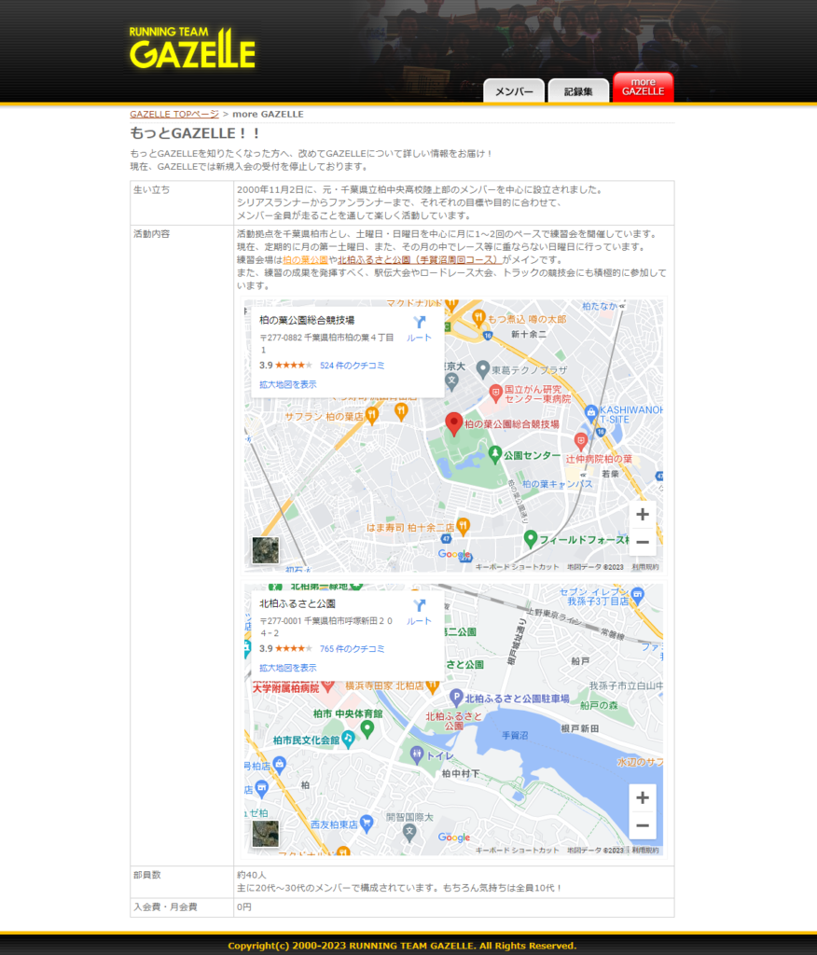Click the satellite view thumbnail on the lower map
Image resolution: width=817 pixels, height=955 pixels.
[266, 832]
